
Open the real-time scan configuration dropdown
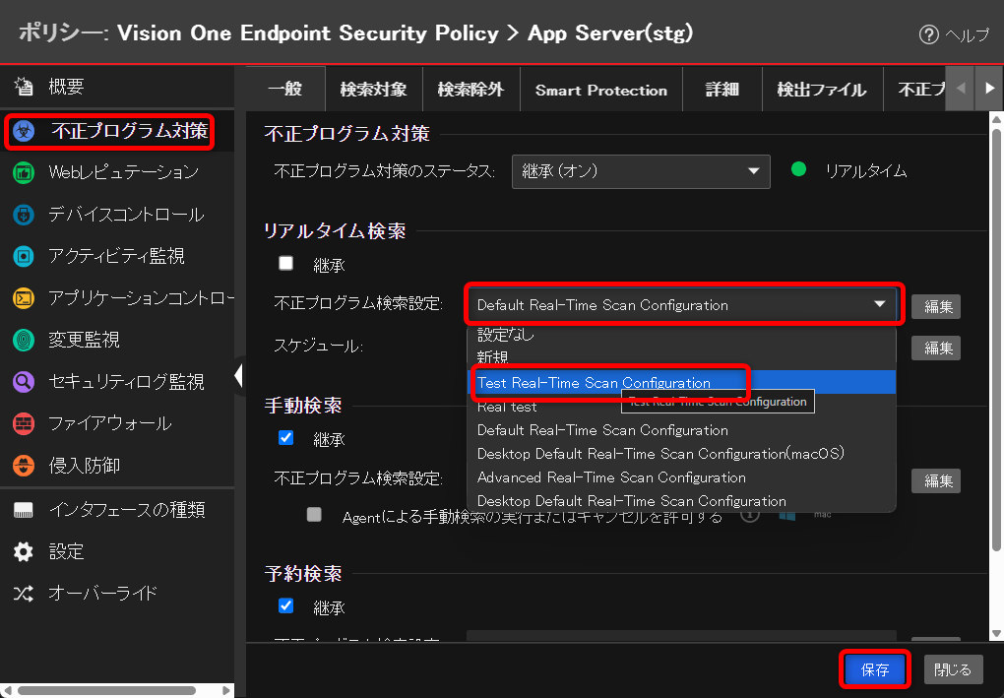click(683, 305)
